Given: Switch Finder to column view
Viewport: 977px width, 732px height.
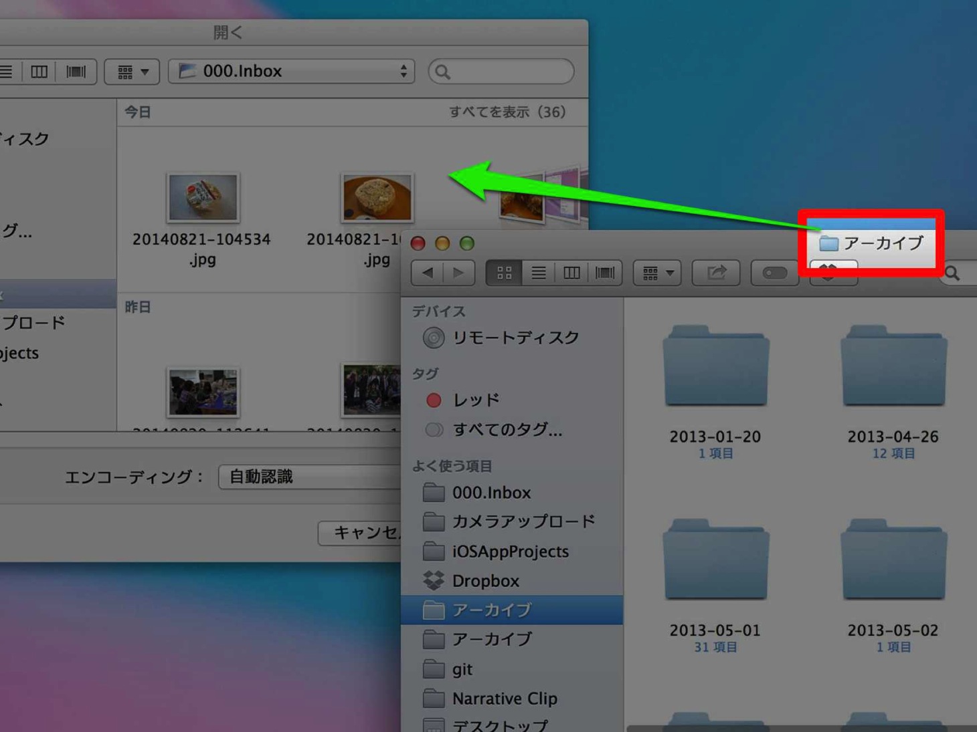Looking at the screenshot, I should coord(571,273).
